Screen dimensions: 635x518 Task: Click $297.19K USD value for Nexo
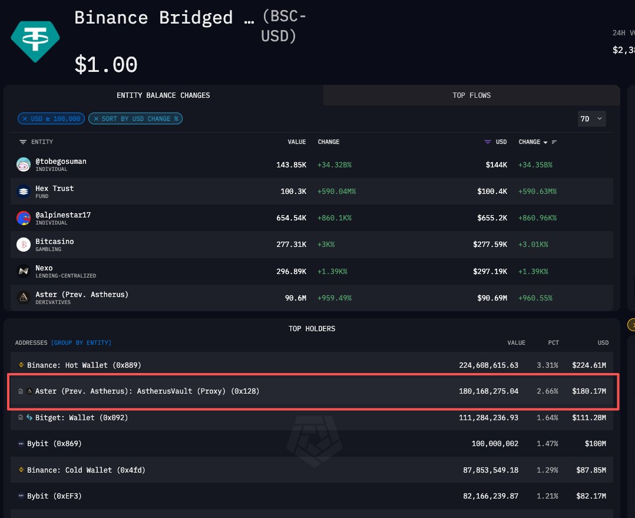pyautogui.click(x=490, y=271)
